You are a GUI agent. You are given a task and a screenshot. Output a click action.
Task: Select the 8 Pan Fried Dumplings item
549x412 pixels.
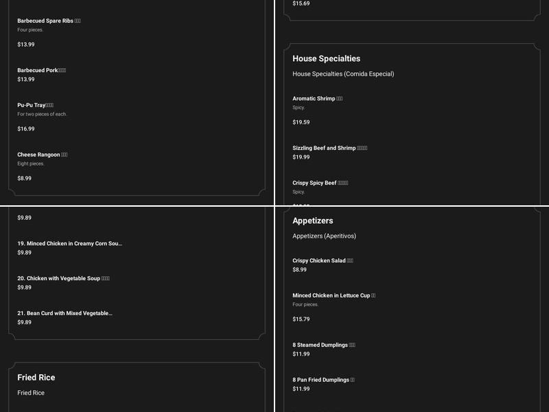(320, 380)
